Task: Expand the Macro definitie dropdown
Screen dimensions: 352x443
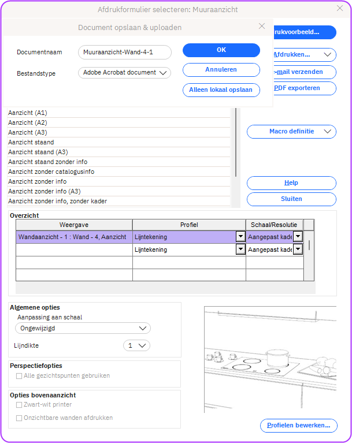Action: (291, 132)
